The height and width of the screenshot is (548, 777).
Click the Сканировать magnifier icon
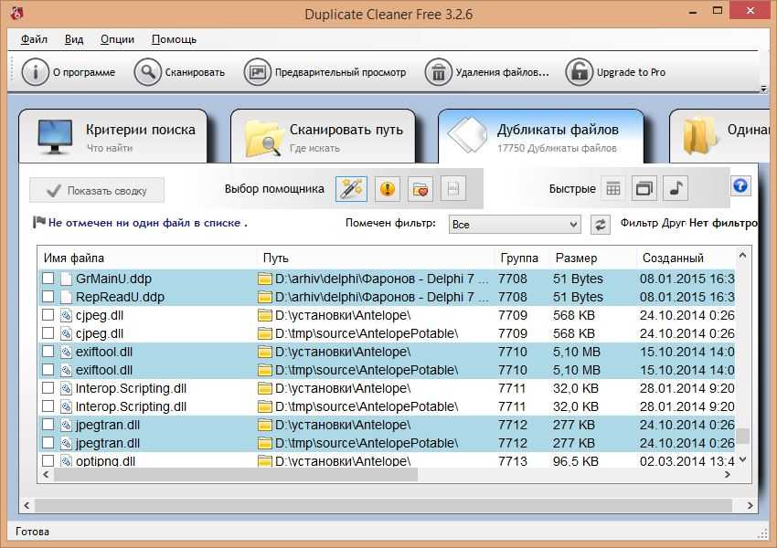pos(147,72)
